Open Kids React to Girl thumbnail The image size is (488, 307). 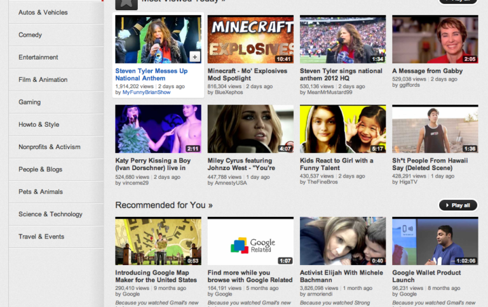click(x=342, y=129)
